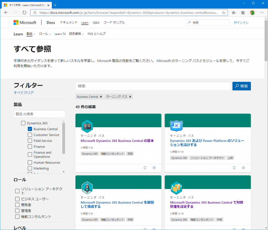Reload the current page
This screenshot has width=268, height=230.
(x=24, y=13)
